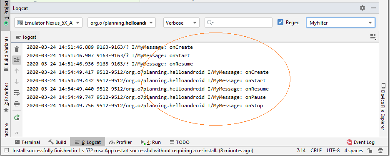
Task: Click the print logcat icon
Action: (x=17, y=103)
